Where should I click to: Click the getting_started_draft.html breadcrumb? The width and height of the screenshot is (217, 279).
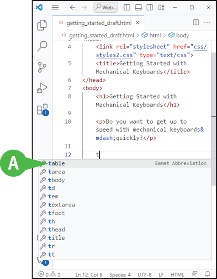tap(101, 35)
